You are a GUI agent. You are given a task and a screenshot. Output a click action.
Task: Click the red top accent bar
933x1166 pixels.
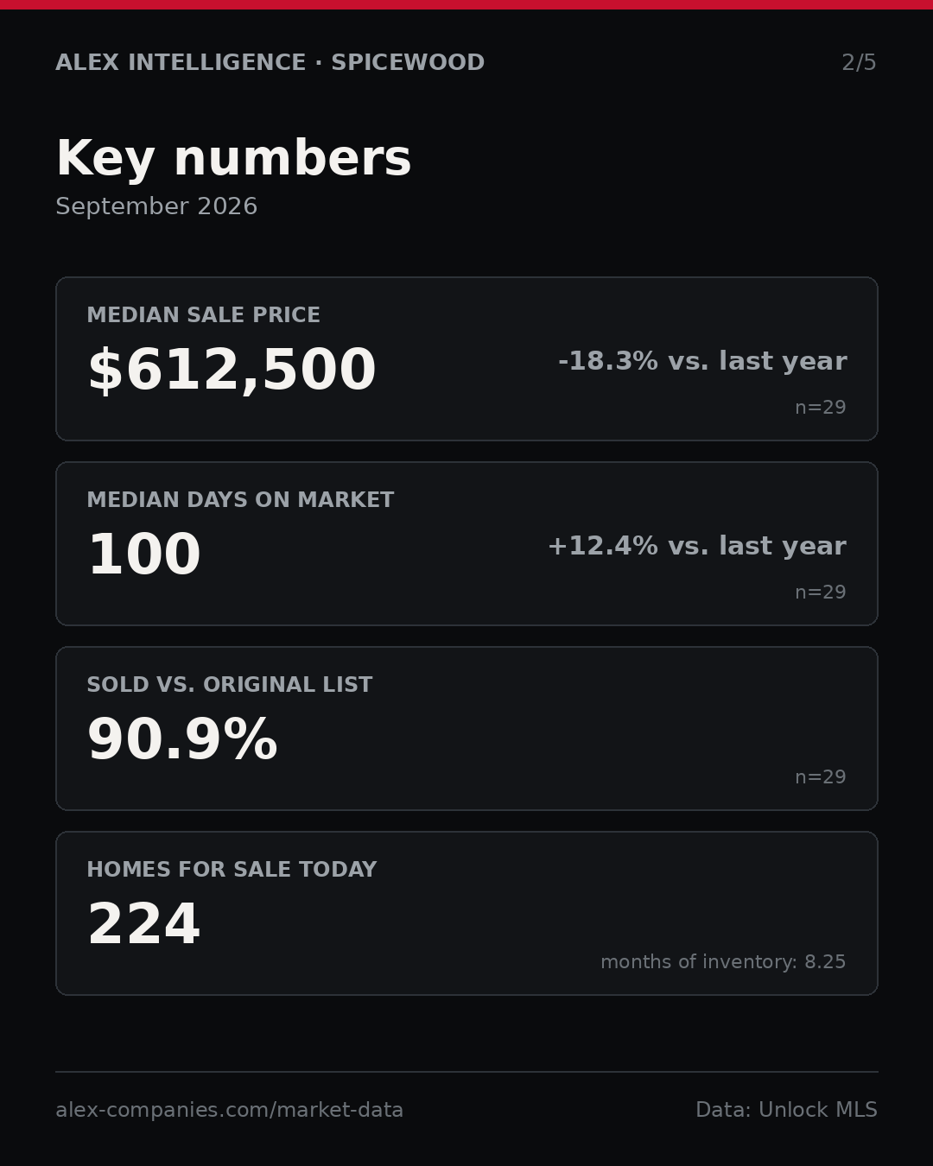tap(466, 4)
